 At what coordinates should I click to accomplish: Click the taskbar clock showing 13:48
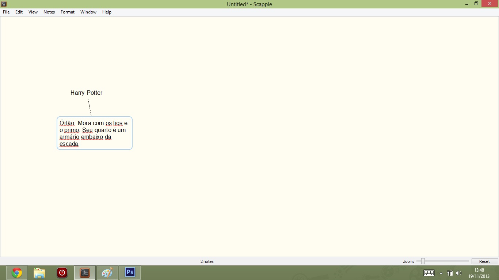point(479,273)
